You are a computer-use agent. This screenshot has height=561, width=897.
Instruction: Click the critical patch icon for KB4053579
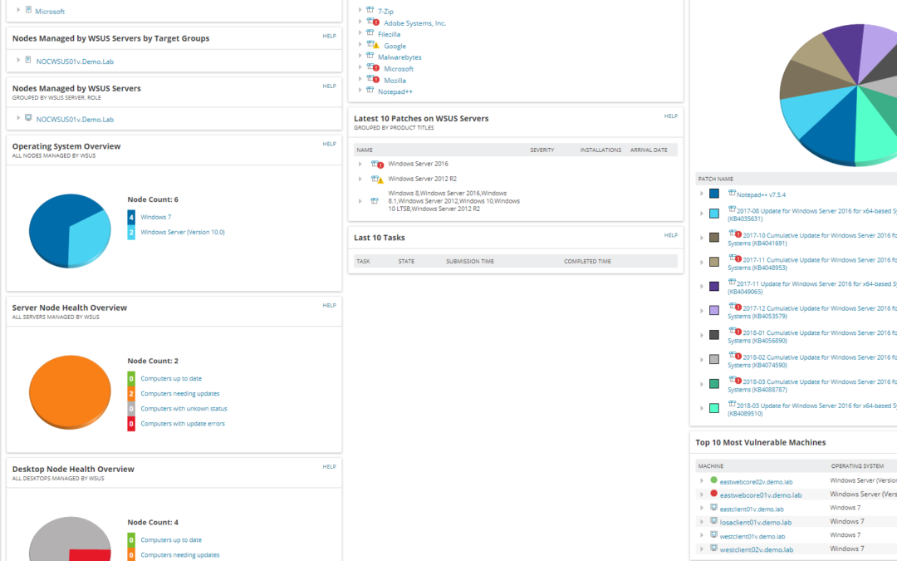click(735, 308)
